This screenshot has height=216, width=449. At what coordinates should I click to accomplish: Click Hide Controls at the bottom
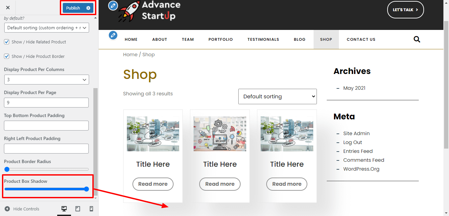tap(22, 209)
